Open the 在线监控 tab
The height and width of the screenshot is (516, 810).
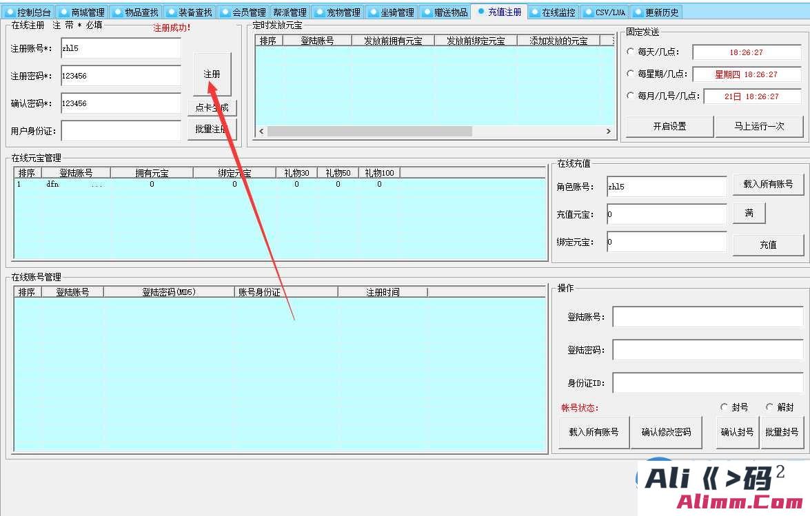tap(554, 12)
